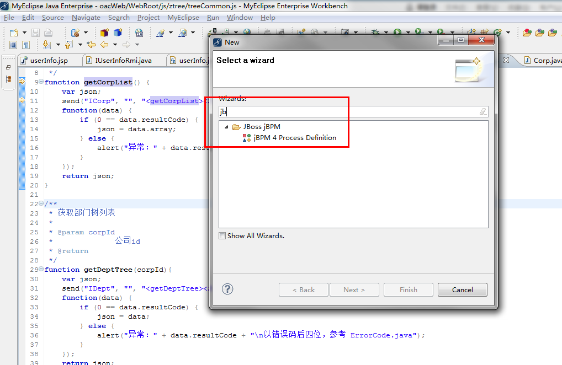Open dropdown beside green C class icon
The image size is (562, 365).
(x=508, y=33)
